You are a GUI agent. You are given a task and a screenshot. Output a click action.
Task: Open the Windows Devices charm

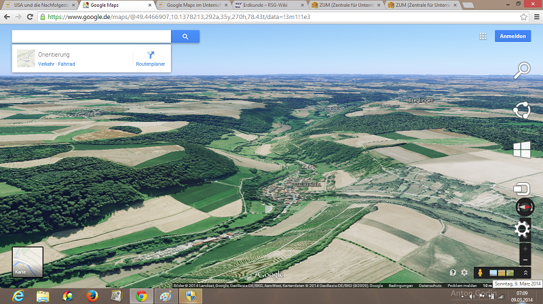click(521, 189)
